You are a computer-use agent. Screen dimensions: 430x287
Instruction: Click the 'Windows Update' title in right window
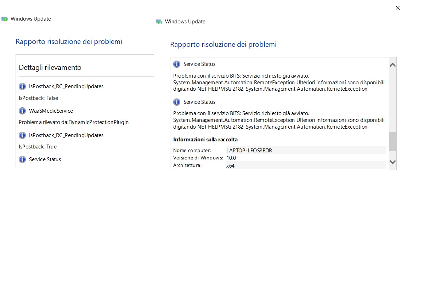click(185, 22)
